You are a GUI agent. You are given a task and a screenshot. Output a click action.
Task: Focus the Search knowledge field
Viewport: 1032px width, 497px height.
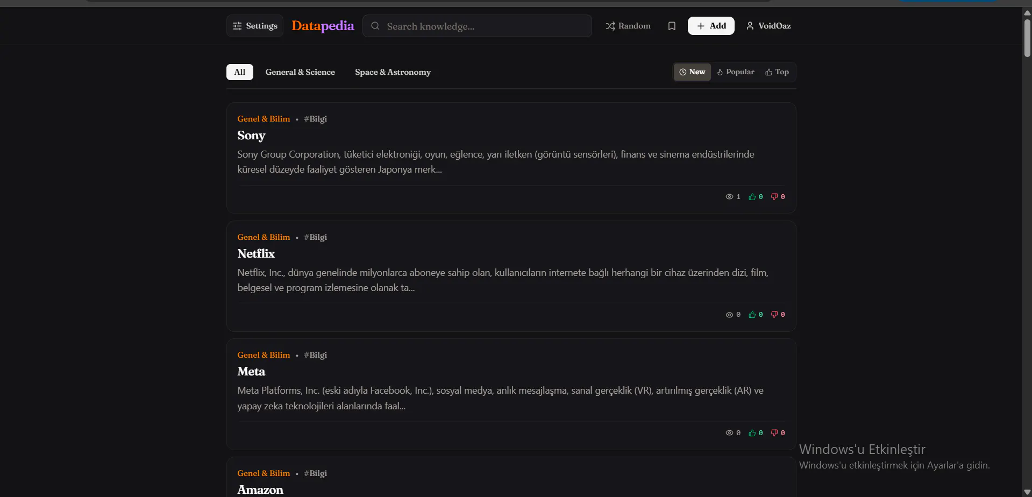[477, 26]
